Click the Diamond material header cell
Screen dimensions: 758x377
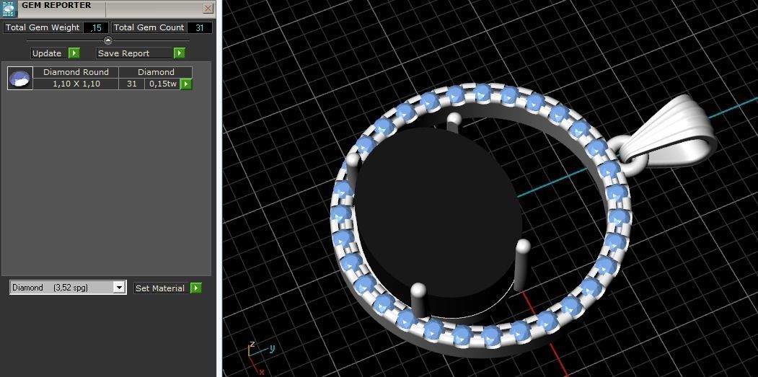[156, 72]
